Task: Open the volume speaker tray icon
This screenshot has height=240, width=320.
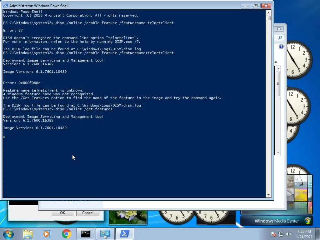Action: pyautogui.click(x=288, y=234)
